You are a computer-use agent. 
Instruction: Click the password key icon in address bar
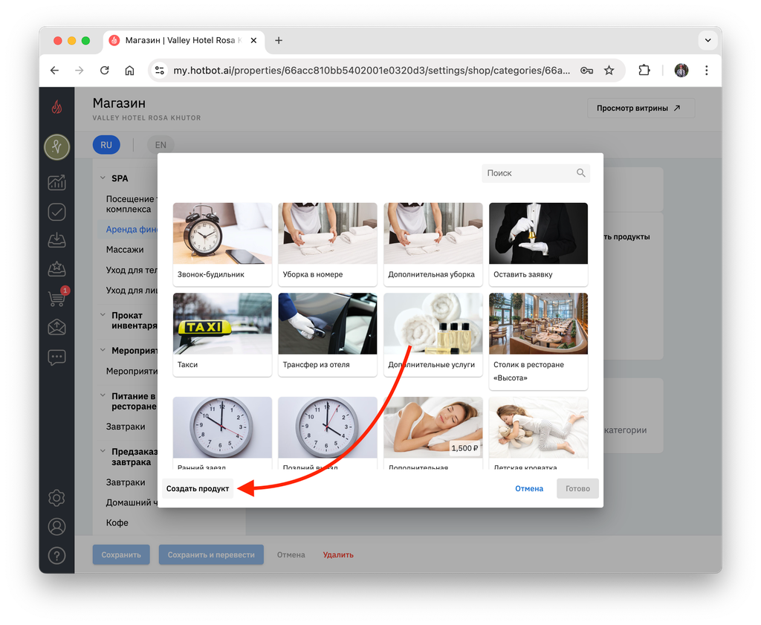coord(586,71)
